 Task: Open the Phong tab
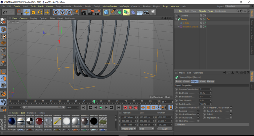[210, 81]
